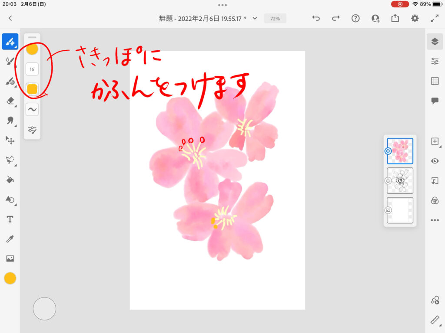445x333 pixels.
Task: Select the Text tool
Action: click(10, 219)
